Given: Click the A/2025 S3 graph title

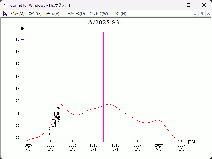Looking at the screenshot, I should pyautogui.click(x=103, y=23).
